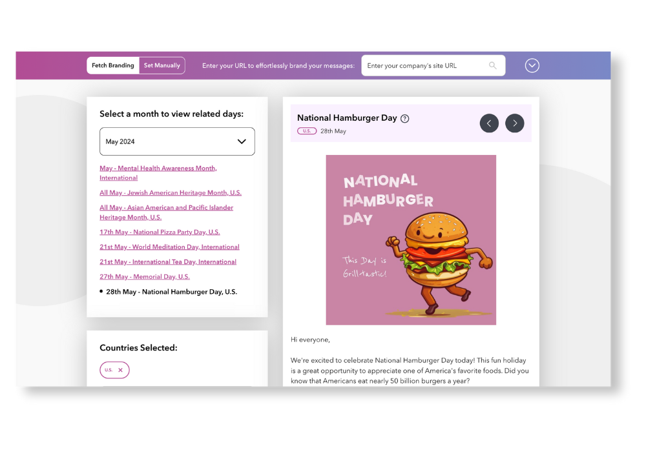This screenshot has height=452, width=646.
Task: Click the National Hamburger Day burger image
Action: point(411,240)
